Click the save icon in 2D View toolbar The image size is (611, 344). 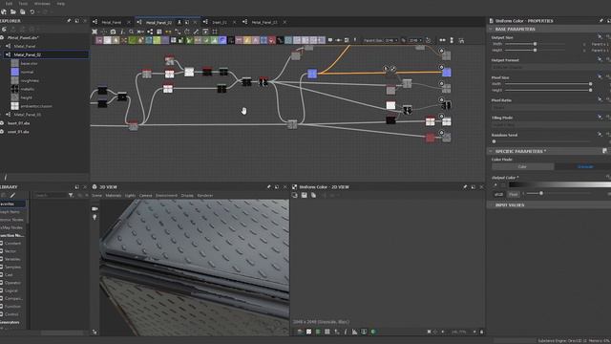304,195
